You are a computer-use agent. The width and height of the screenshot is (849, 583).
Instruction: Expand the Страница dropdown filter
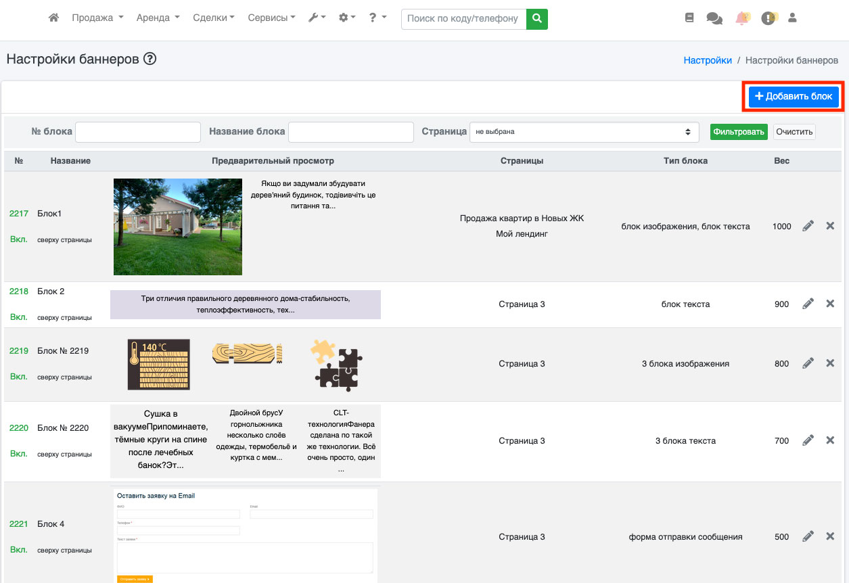584,132
